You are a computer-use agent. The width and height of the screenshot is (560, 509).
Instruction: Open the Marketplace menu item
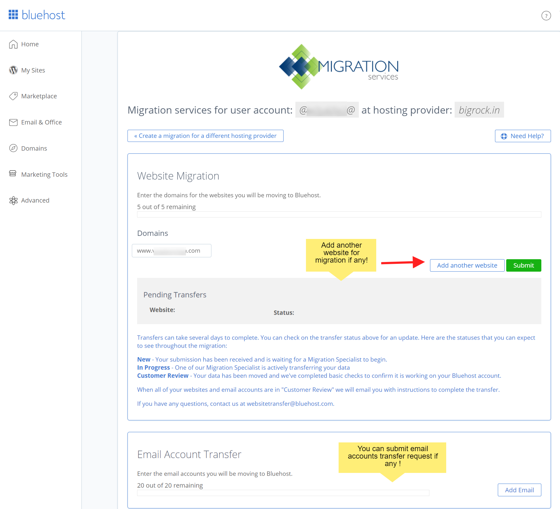coord(39,96)
